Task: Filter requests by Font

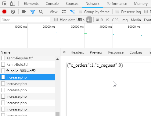Action: point(147,20)
